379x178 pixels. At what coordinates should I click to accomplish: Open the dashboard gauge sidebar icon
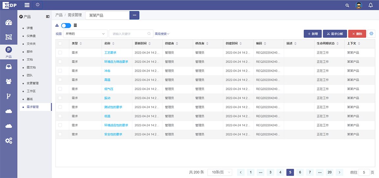tap(9, 23)
